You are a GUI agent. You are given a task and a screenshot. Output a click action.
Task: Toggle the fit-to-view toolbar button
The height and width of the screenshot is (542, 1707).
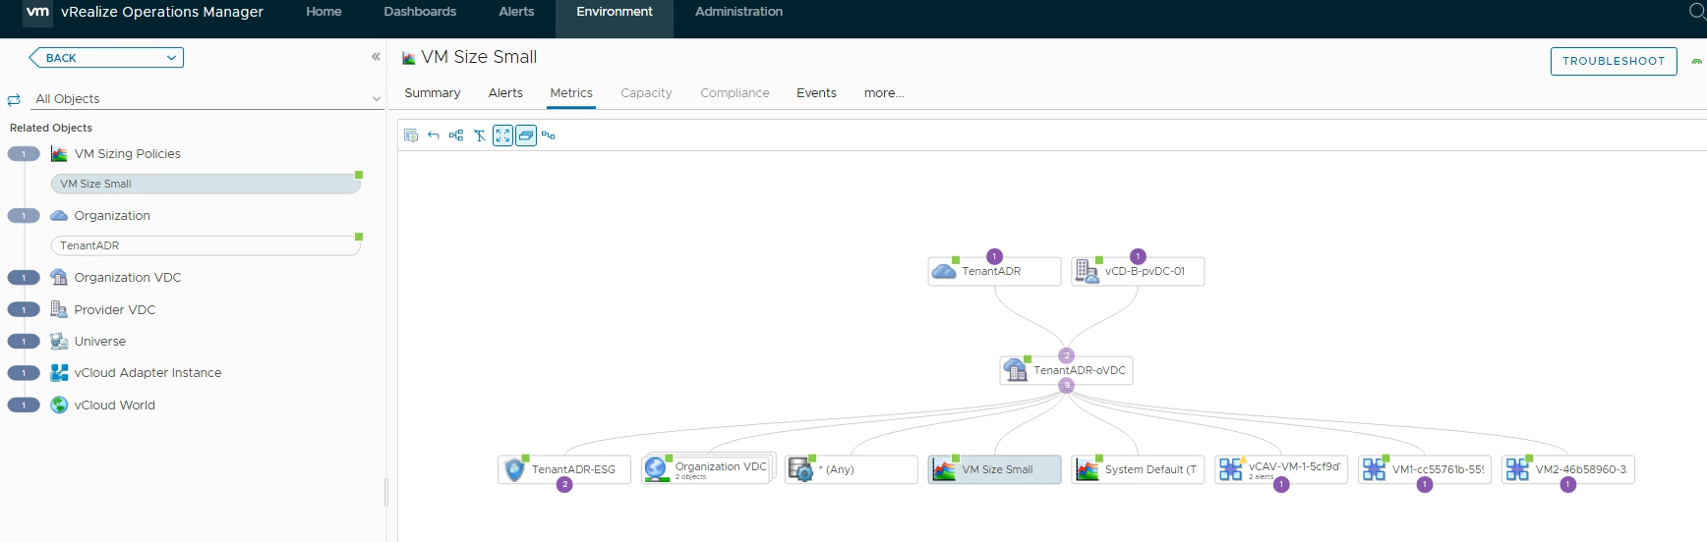coord(502,135)
